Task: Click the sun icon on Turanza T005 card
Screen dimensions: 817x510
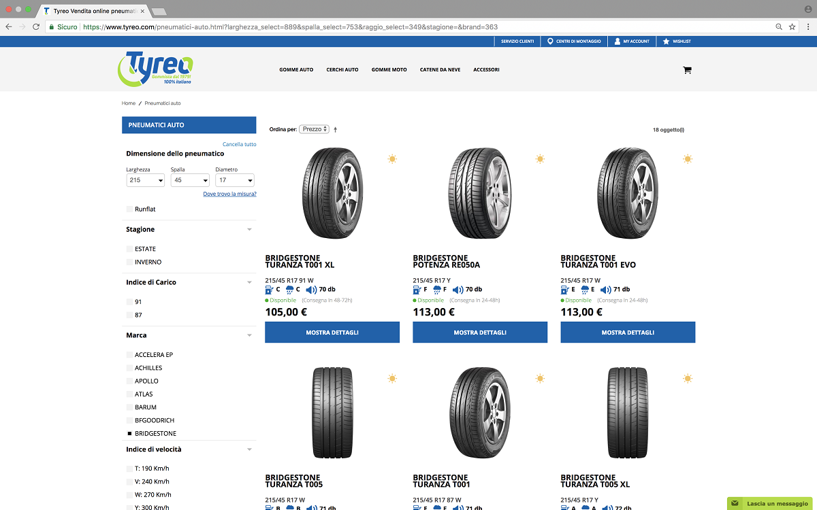Action: (392, 378)
